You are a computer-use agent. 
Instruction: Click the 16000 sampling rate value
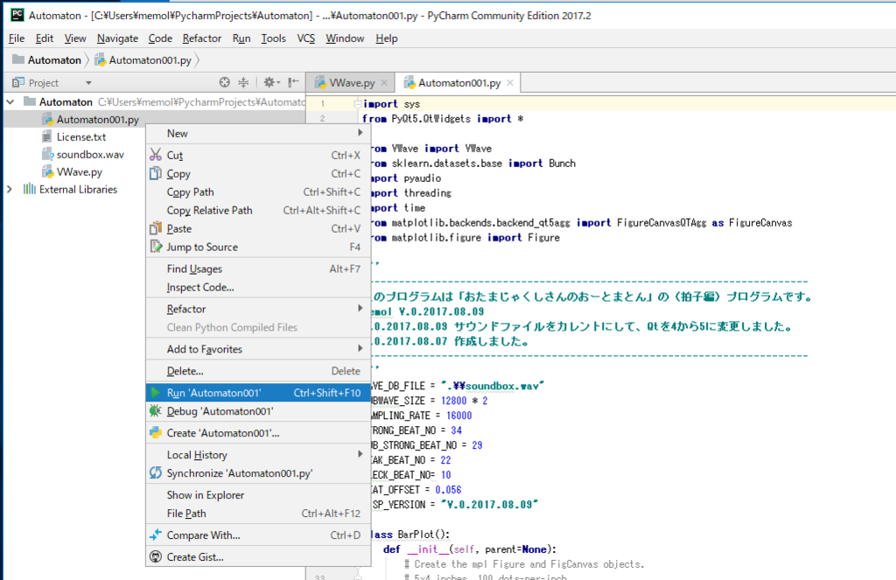458,416
